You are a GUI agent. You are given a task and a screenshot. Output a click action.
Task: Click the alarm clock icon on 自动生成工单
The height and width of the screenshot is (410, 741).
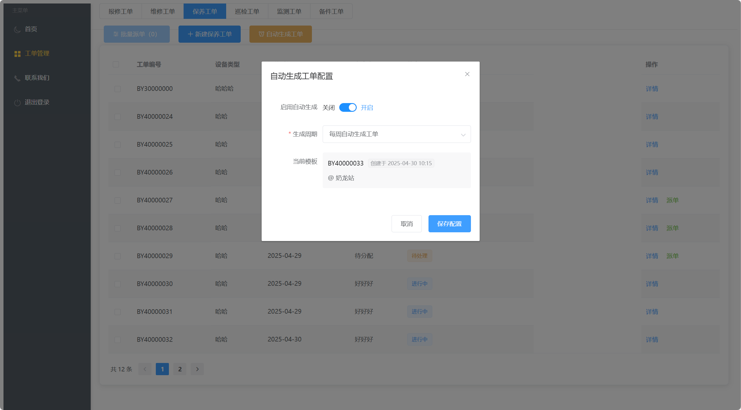261,34
